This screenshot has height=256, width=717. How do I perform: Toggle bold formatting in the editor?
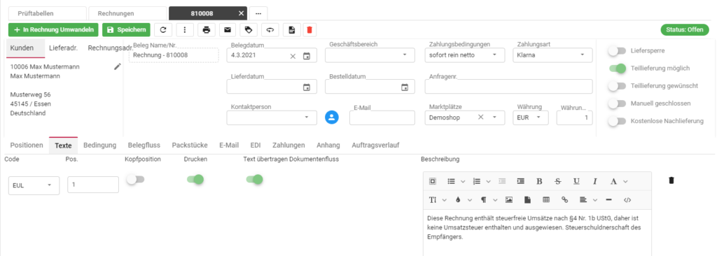[x=539, y=181]
